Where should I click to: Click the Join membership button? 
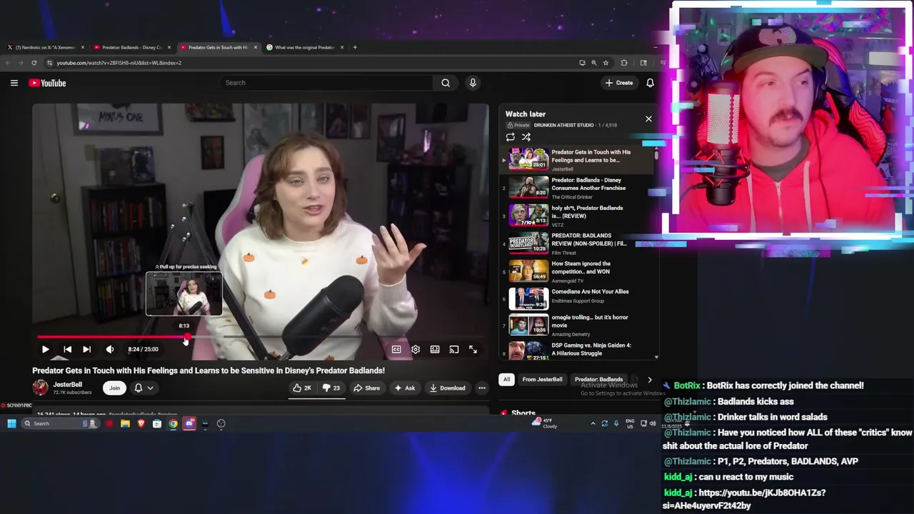coord(114,388)
